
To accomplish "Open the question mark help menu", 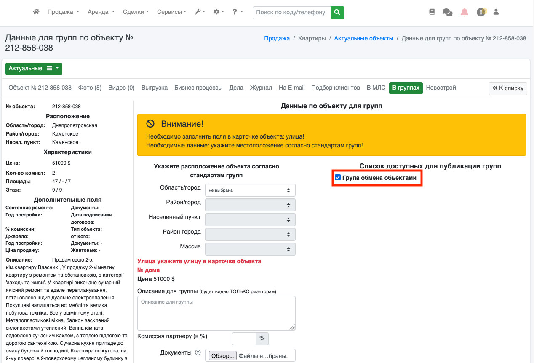I will coord(238,12).
